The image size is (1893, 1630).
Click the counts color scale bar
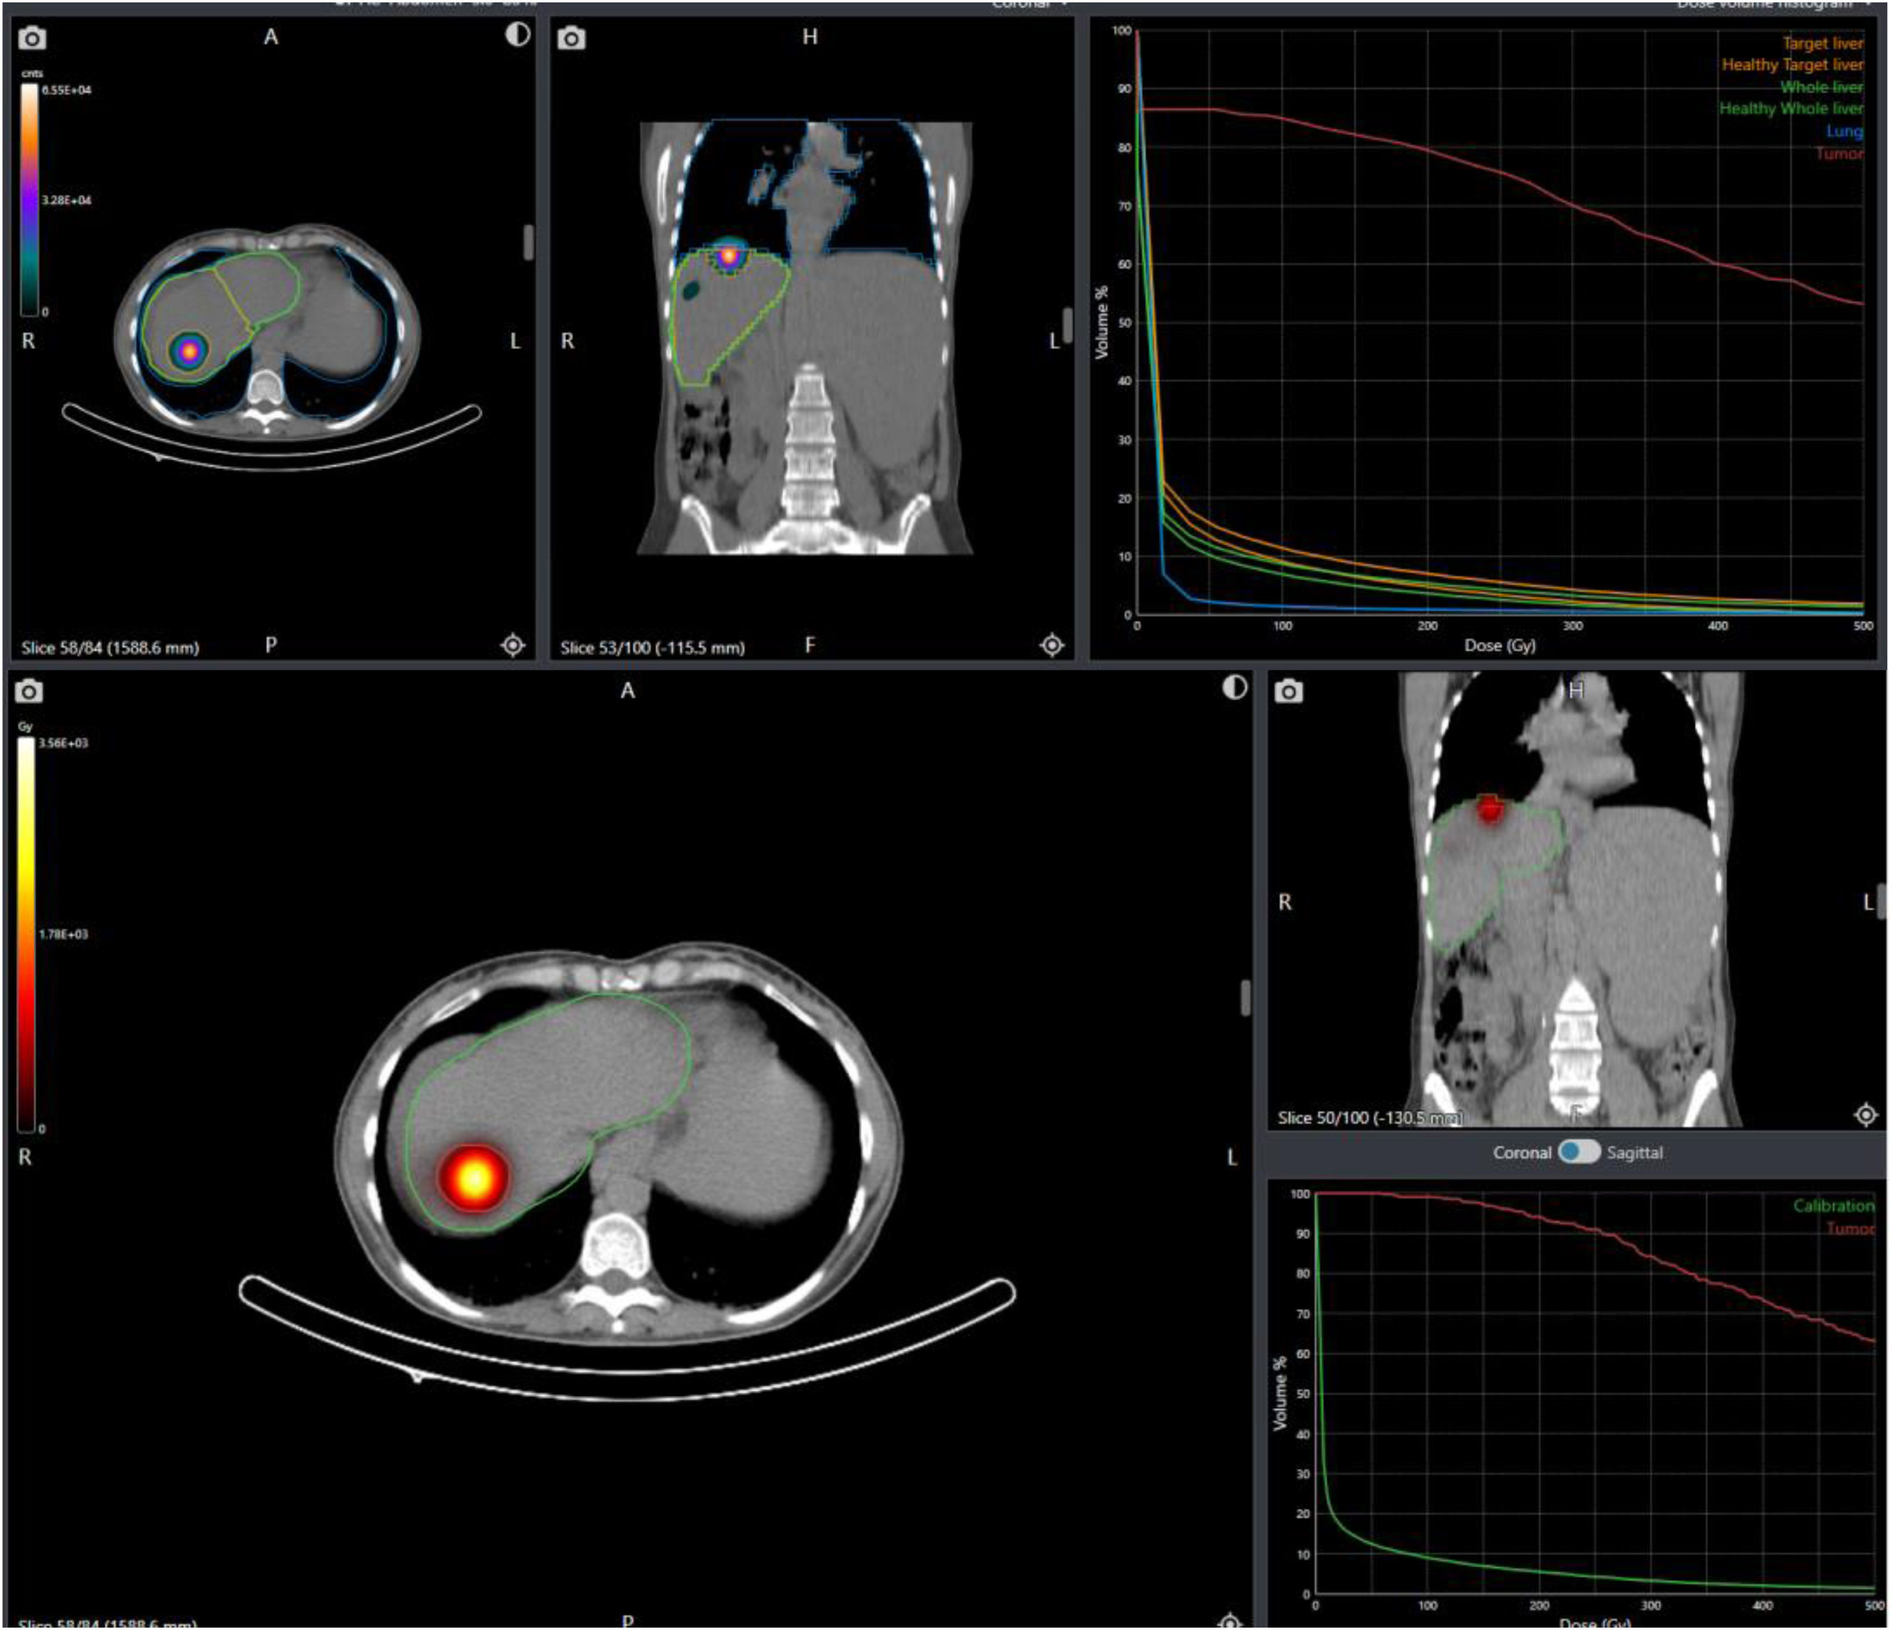(30, 199)
